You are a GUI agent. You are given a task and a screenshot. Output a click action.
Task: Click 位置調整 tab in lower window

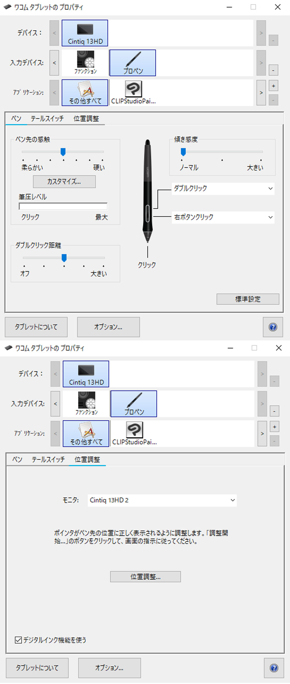click(87, 459)
